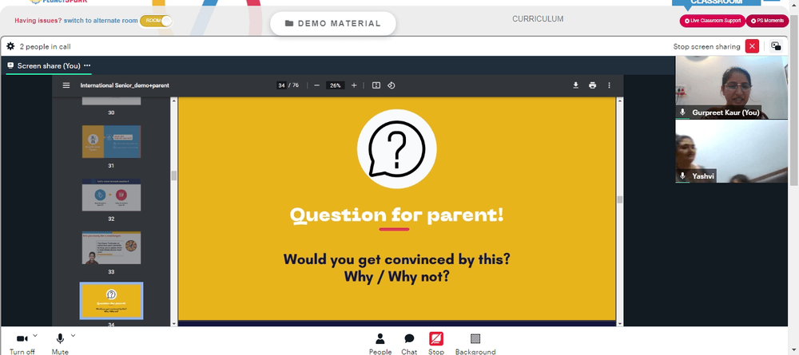Open the CURRICULUM tab

(x=538, y=19)
